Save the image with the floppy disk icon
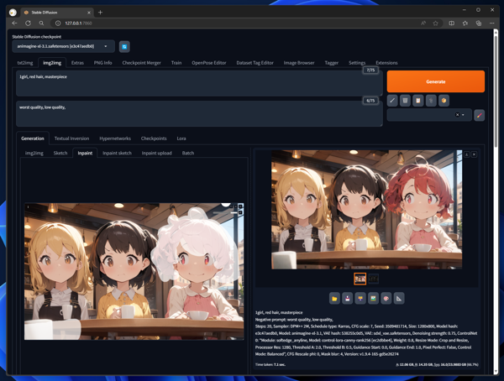Screen dimensions: 504x381 [x=347, y=299]
